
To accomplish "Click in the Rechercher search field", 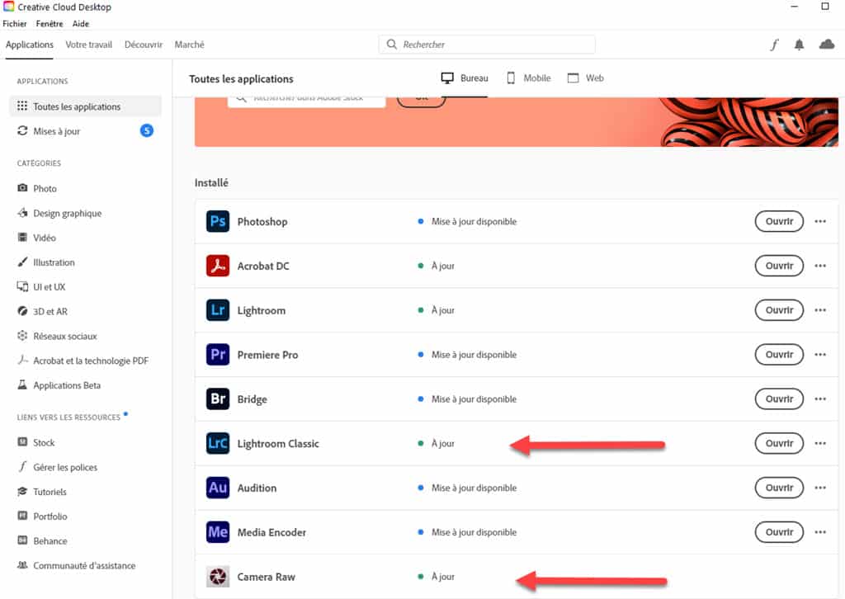I will [x=487, y=45].
